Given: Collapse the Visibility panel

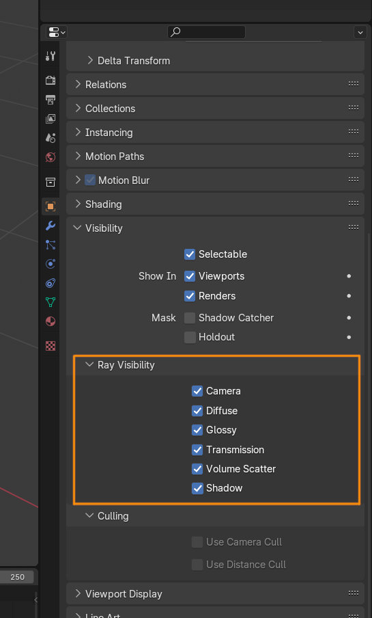Looking at the screenshot, I should click(78, 228).
